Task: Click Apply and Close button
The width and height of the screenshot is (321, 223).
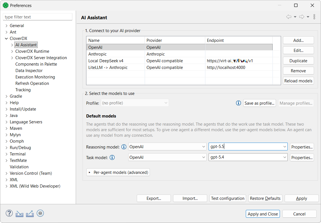Action: click(x=263, y=214)
